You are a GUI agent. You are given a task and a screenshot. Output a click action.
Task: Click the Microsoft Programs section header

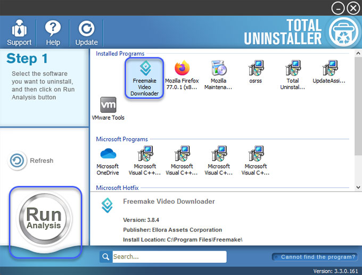[x=122, y=139]
